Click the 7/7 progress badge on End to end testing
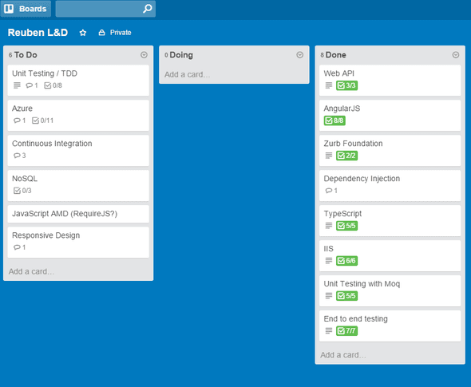 346,331
